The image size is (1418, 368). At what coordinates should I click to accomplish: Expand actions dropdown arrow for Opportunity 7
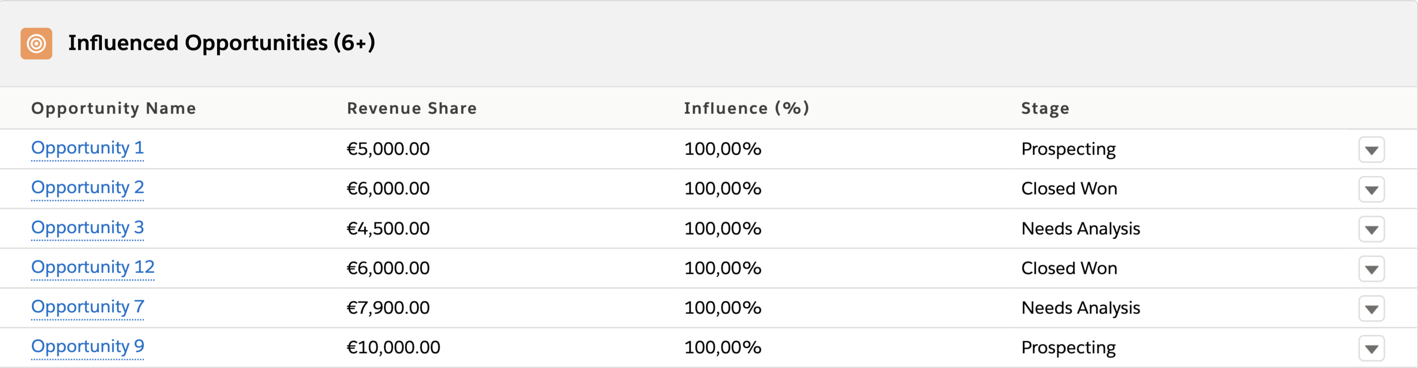pos(1371,309)
